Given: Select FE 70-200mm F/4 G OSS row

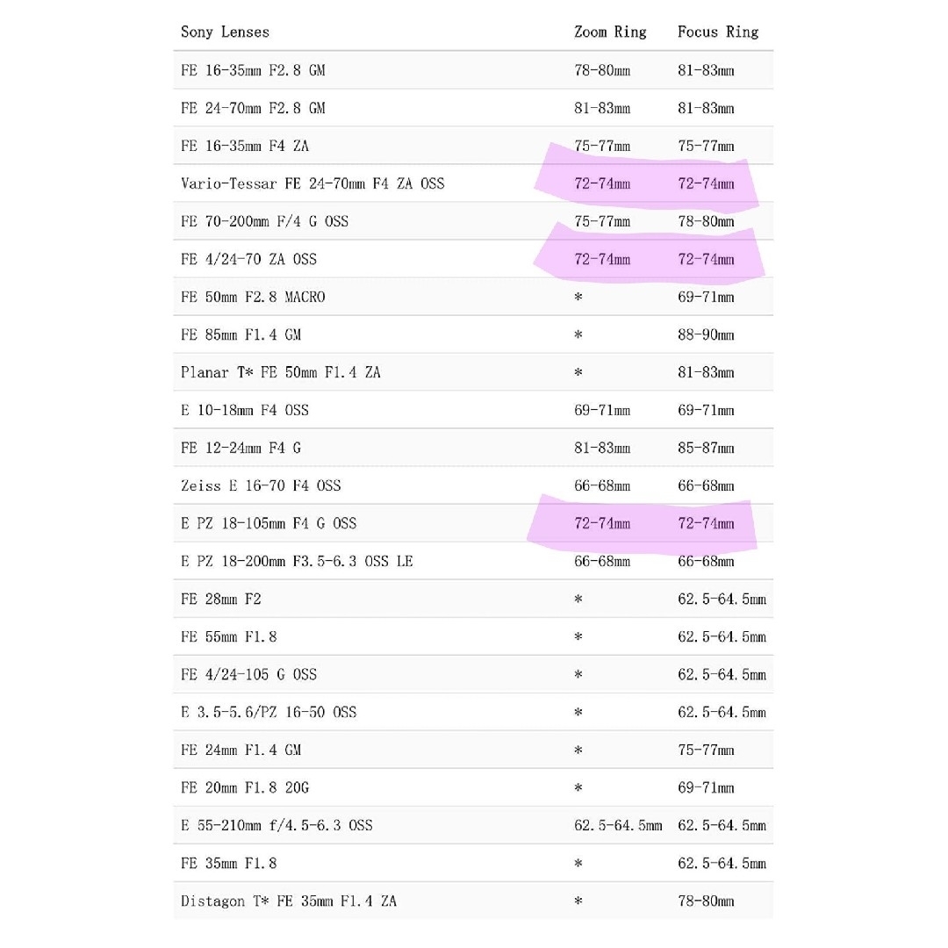Looking at the screenshot, I should click(x=473, y=221).
